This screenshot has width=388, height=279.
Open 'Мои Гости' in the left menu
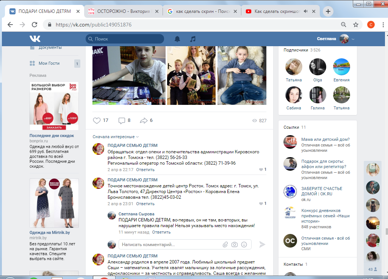pos(49,63)
